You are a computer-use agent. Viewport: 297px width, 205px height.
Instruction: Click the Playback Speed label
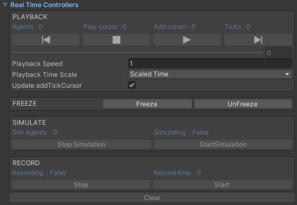point(37,64)
